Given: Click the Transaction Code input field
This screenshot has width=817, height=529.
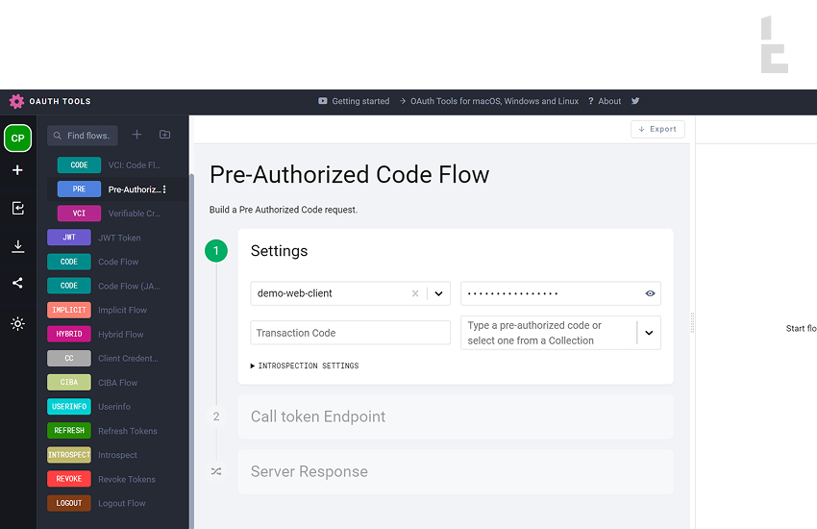Looking at the screenshot, I should point(350,333).
